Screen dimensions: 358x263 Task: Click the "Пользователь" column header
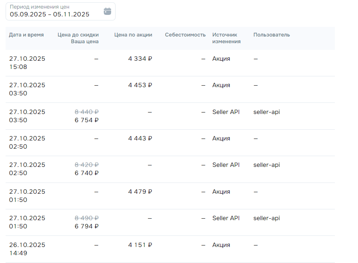[x=271, y=35]
